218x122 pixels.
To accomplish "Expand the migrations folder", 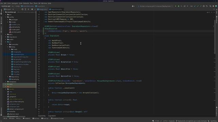I will click(6, 37).
